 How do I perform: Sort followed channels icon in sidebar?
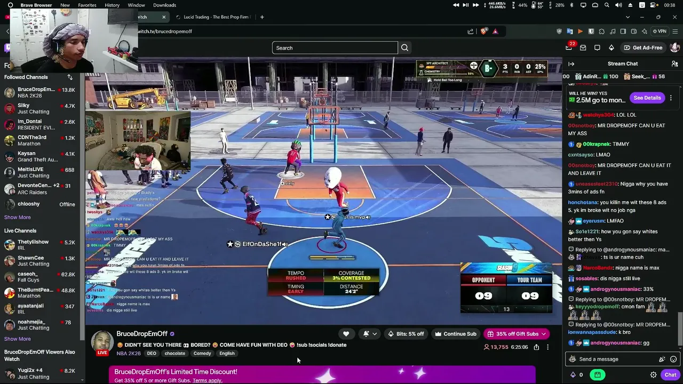pos(70,77)
